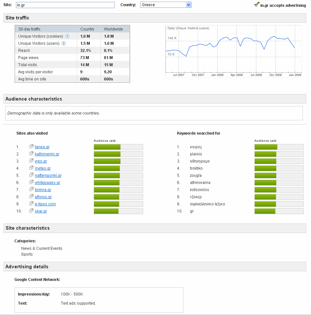This screenshot has width=311, height=315.
Task: Click the keyword αθηνοραμα
Action: 200,161
